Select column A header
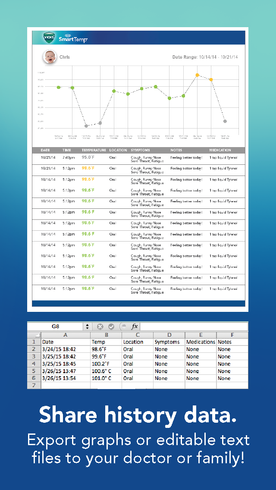This screenshot has width=276, height=490. click(66, 335)
